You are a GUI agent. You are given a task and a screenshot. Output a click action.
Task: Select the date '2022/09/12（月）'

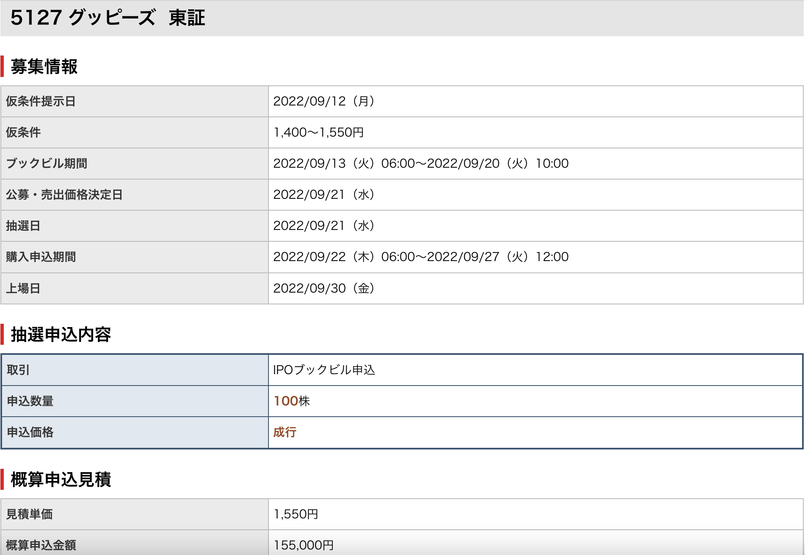point(324,101)
